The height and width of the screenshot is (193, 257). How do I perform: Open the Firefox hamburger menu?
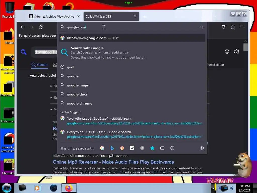pos(242,27)
